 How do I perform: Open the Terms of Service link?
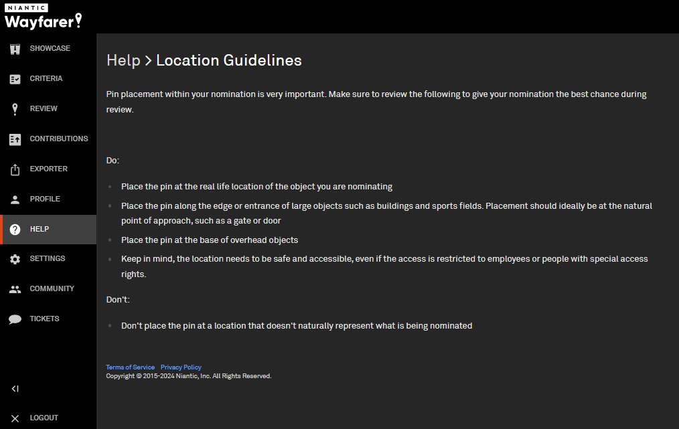tap(131, 367)
